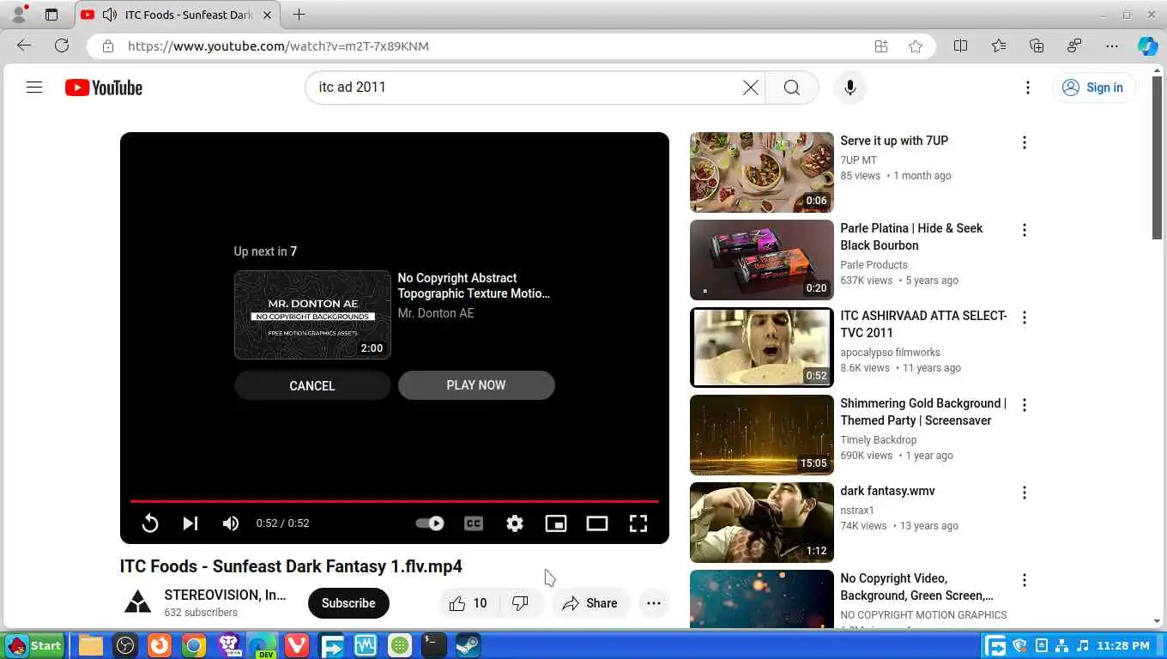
Task: Open player settings gear
Action: pyautogui.click(x=515, y=523)
